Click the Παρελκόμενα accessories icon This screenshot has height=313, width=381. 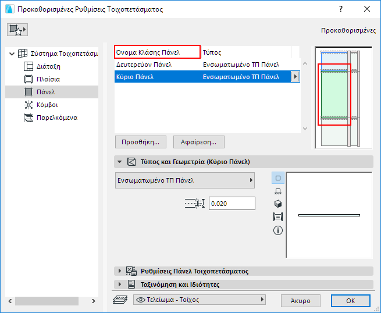pos(29,118)
